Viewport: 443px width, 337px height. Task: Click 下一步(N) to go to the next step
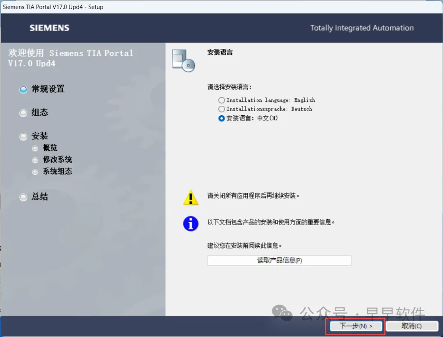click(x=356, y=326)
